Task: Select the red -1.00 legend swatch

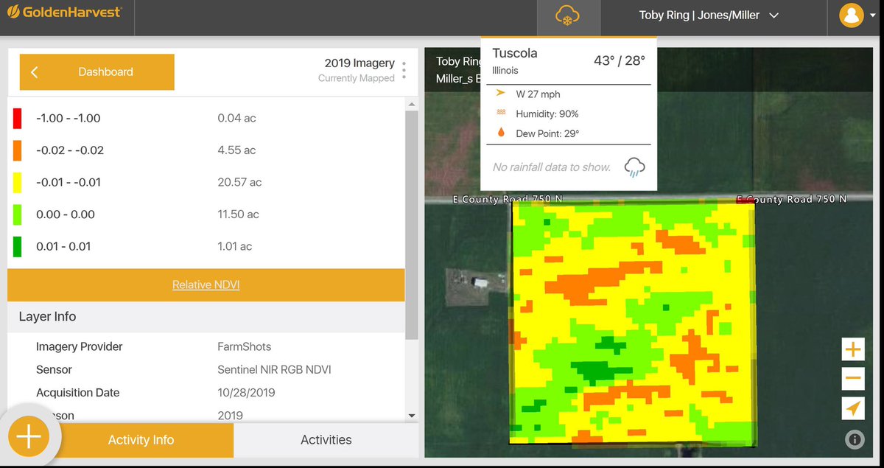Action: pos(18,118)
